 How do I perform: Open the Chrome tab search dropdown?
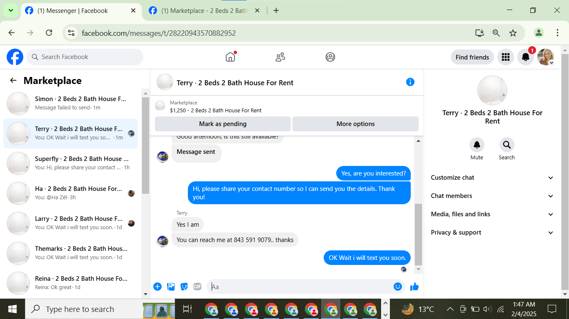tap(10, 10)
